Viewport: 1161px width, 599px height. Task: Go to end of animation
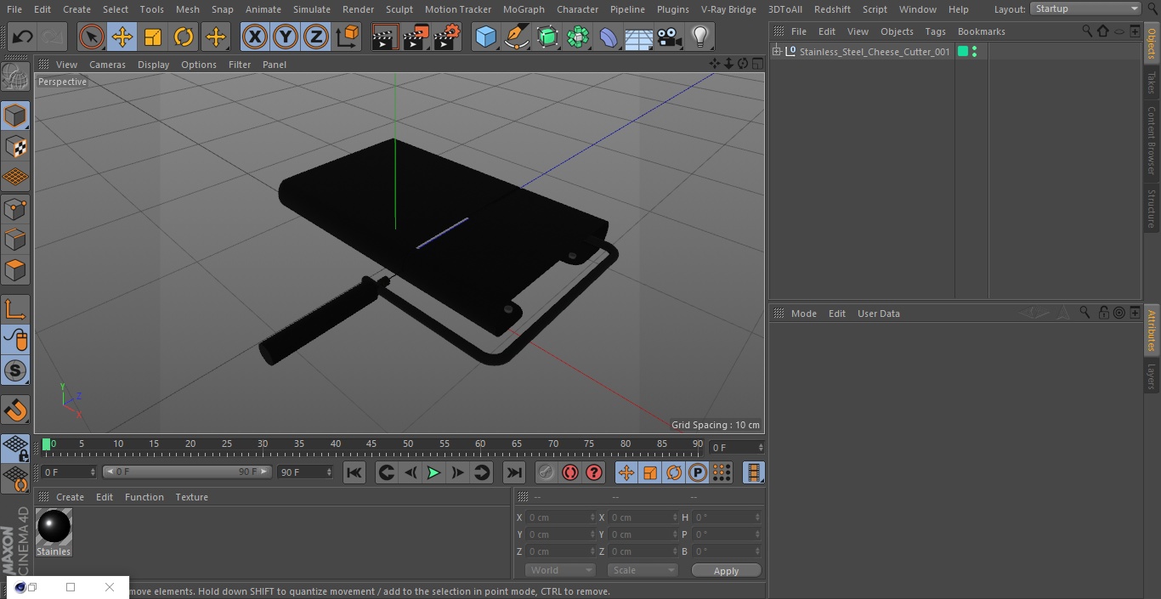[514, 472]
